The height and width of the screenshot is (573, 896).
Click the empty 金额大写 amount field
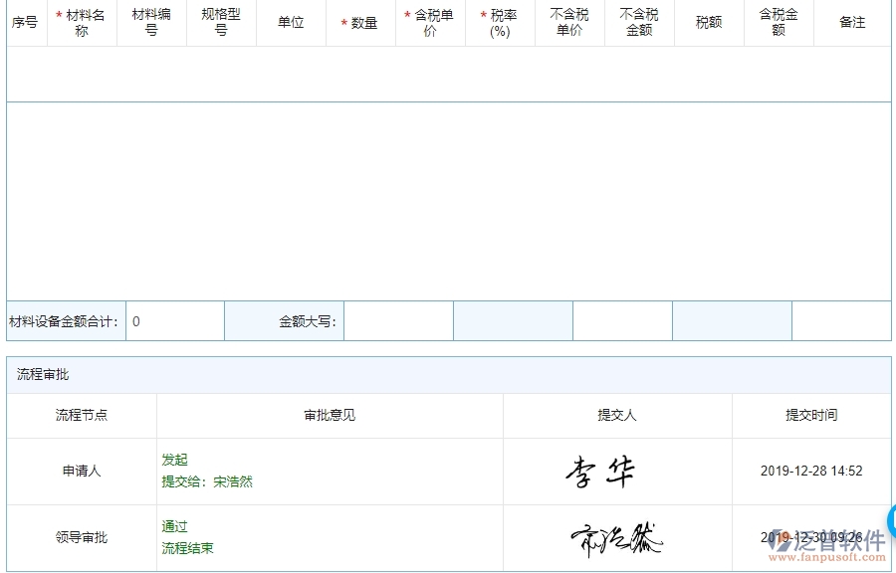tap(398, 320)
